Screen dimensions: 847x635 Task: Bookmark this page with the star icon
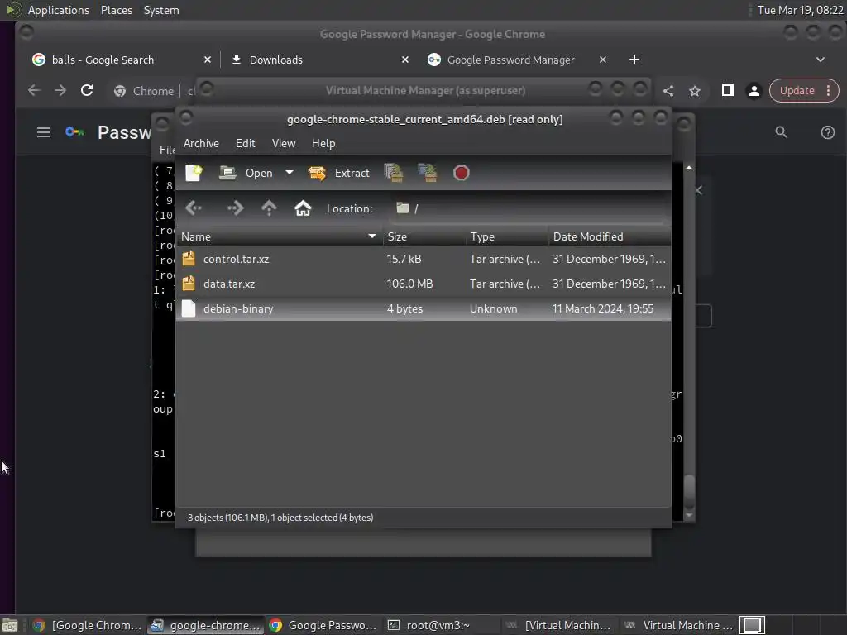click(x=695, y=91)
